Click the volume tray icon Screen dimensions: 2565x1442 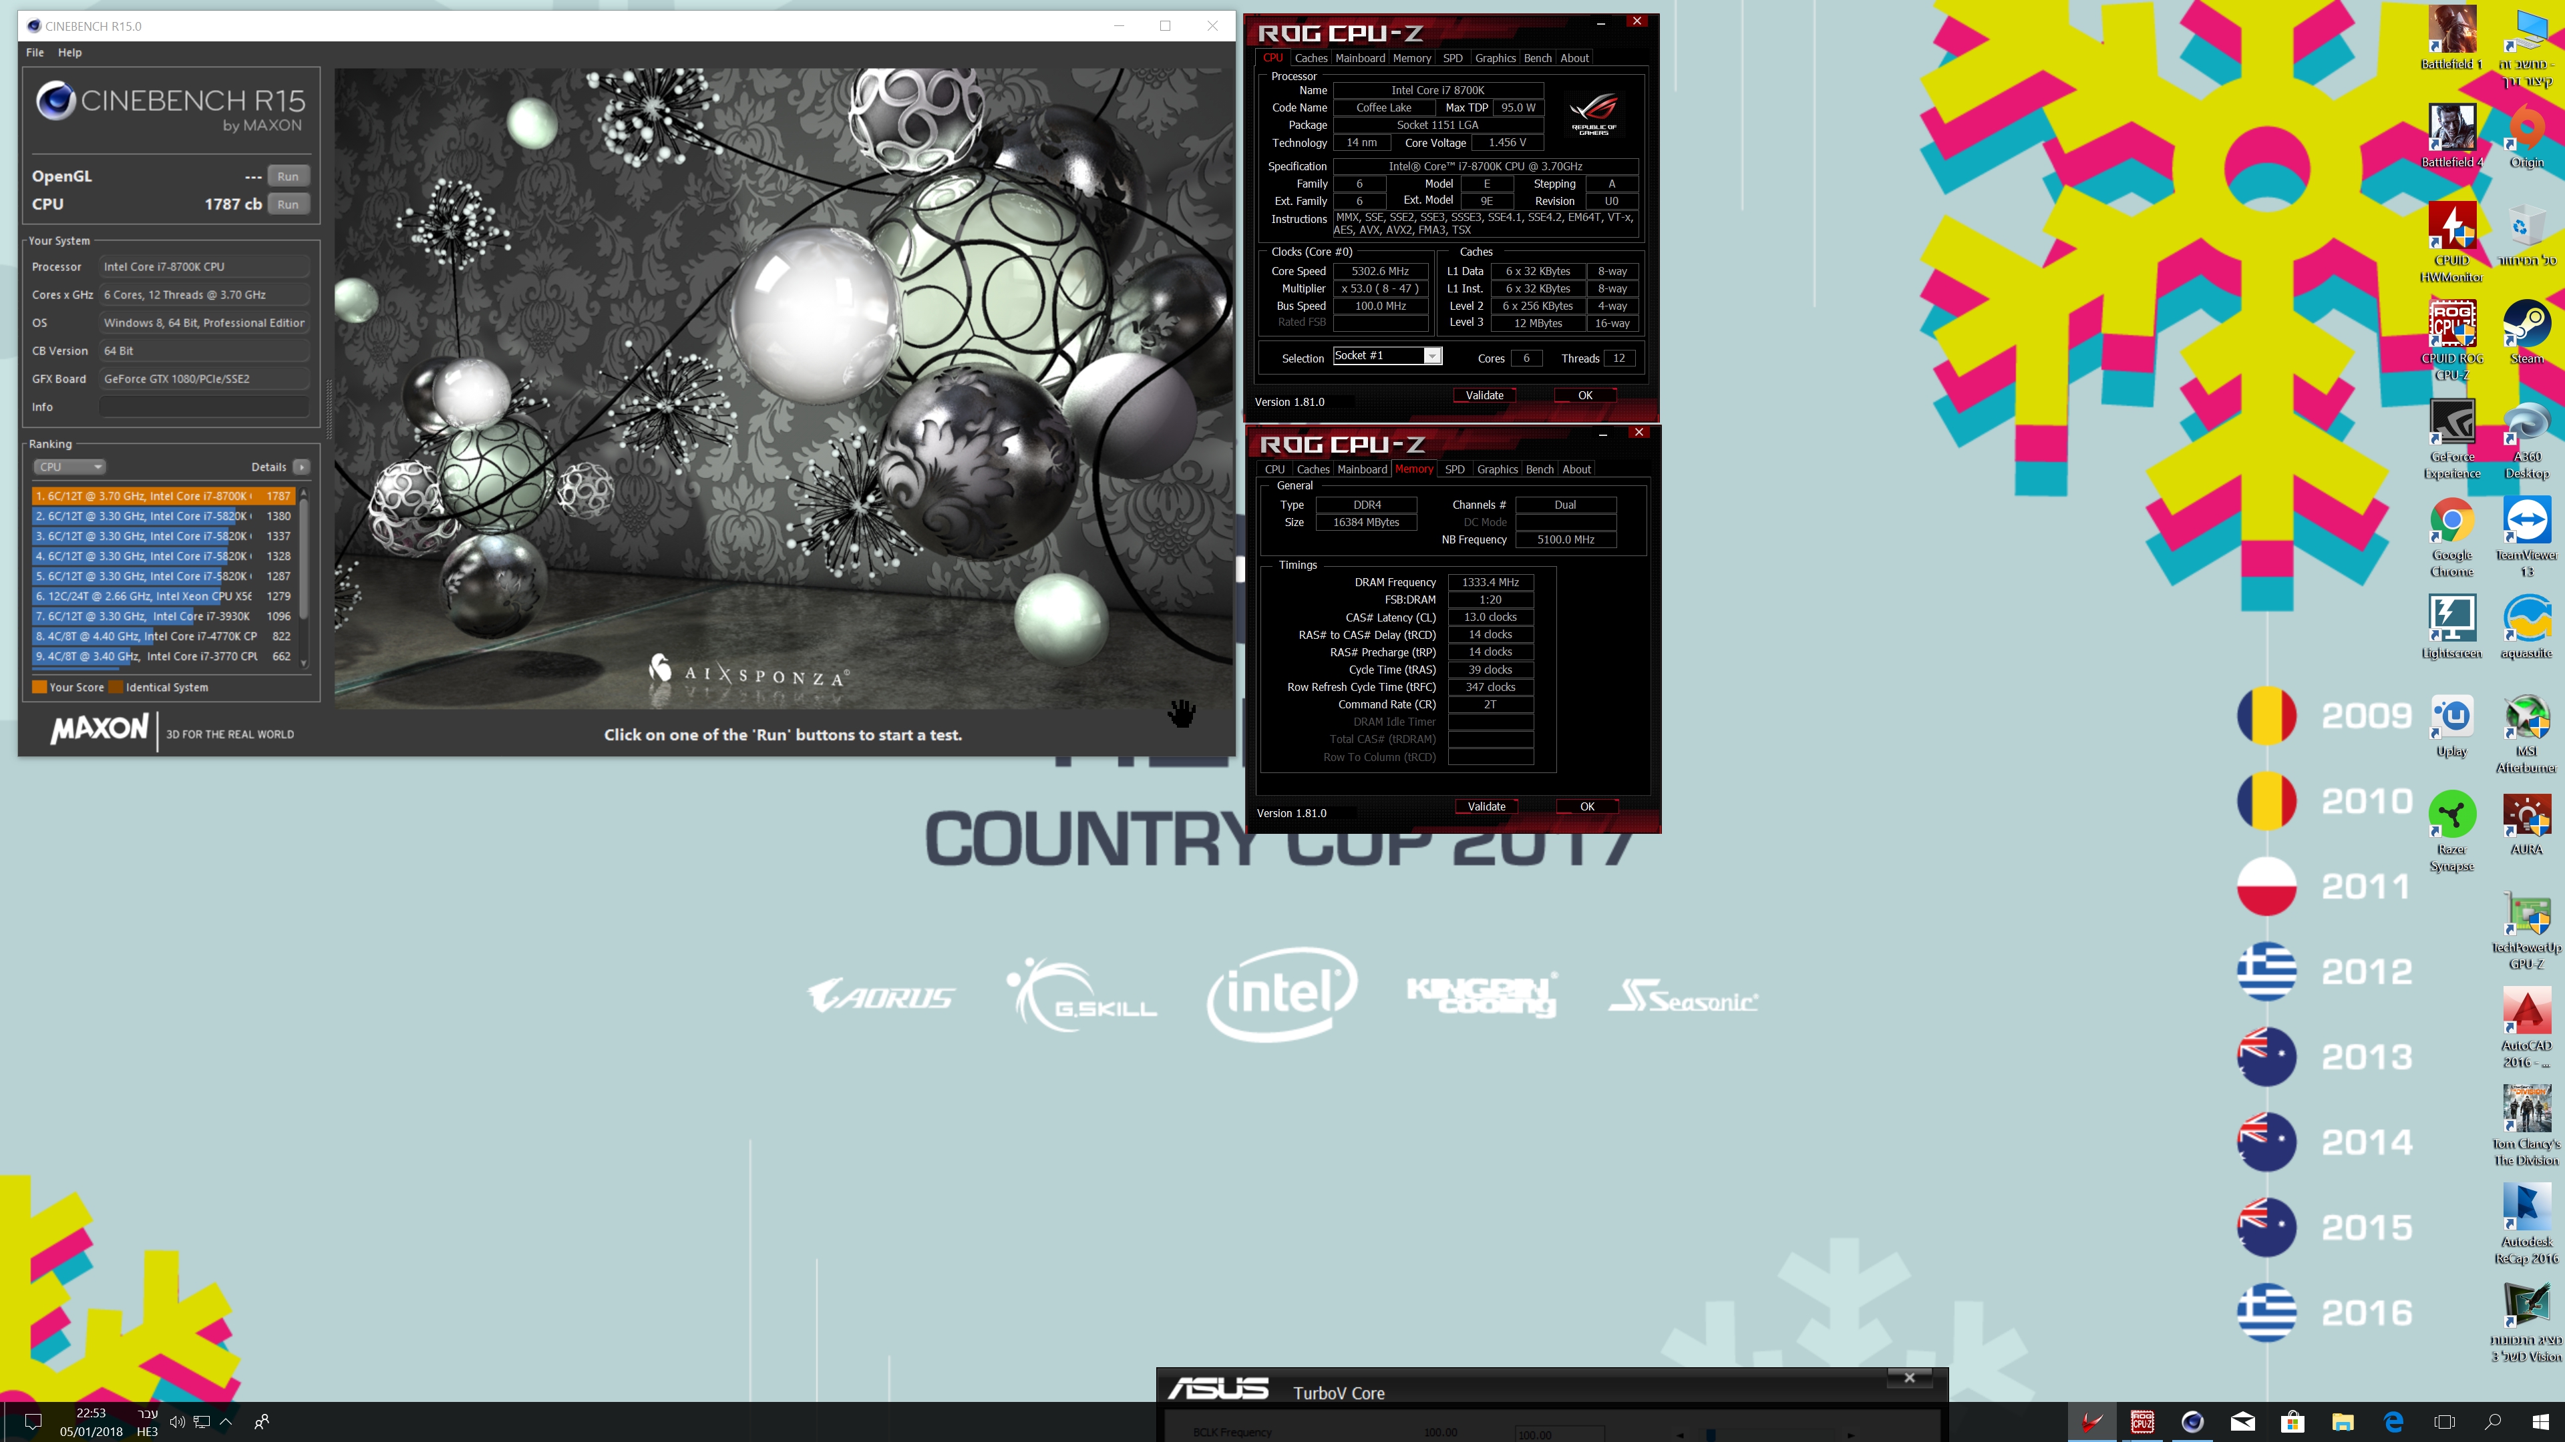pos(177,1421)
